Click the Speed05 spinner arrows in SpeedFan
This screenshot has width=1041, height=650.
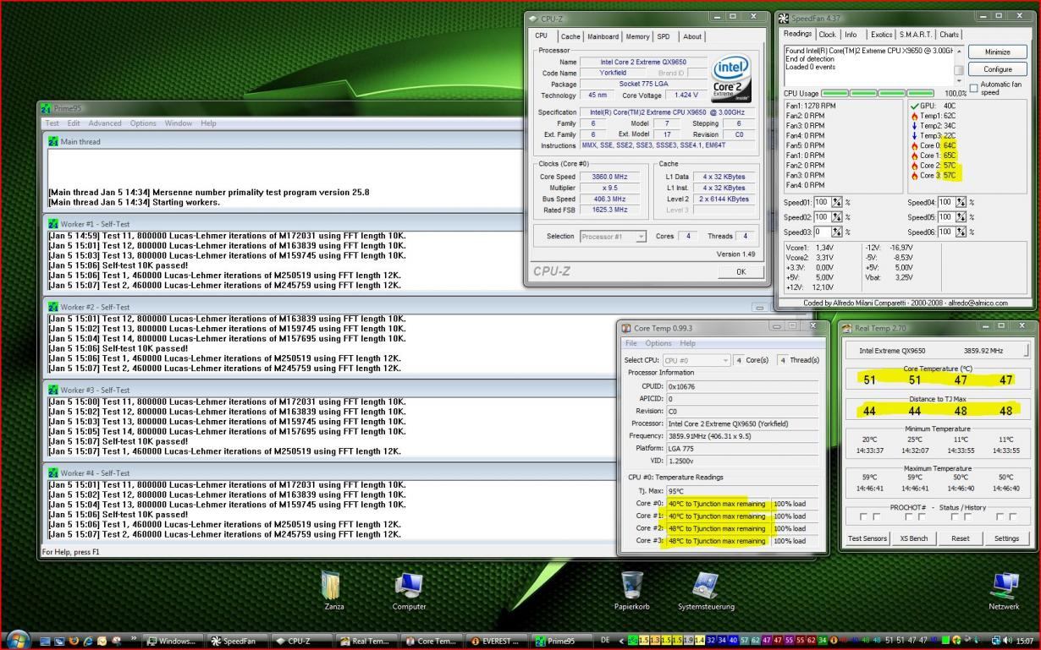point(960,217)
